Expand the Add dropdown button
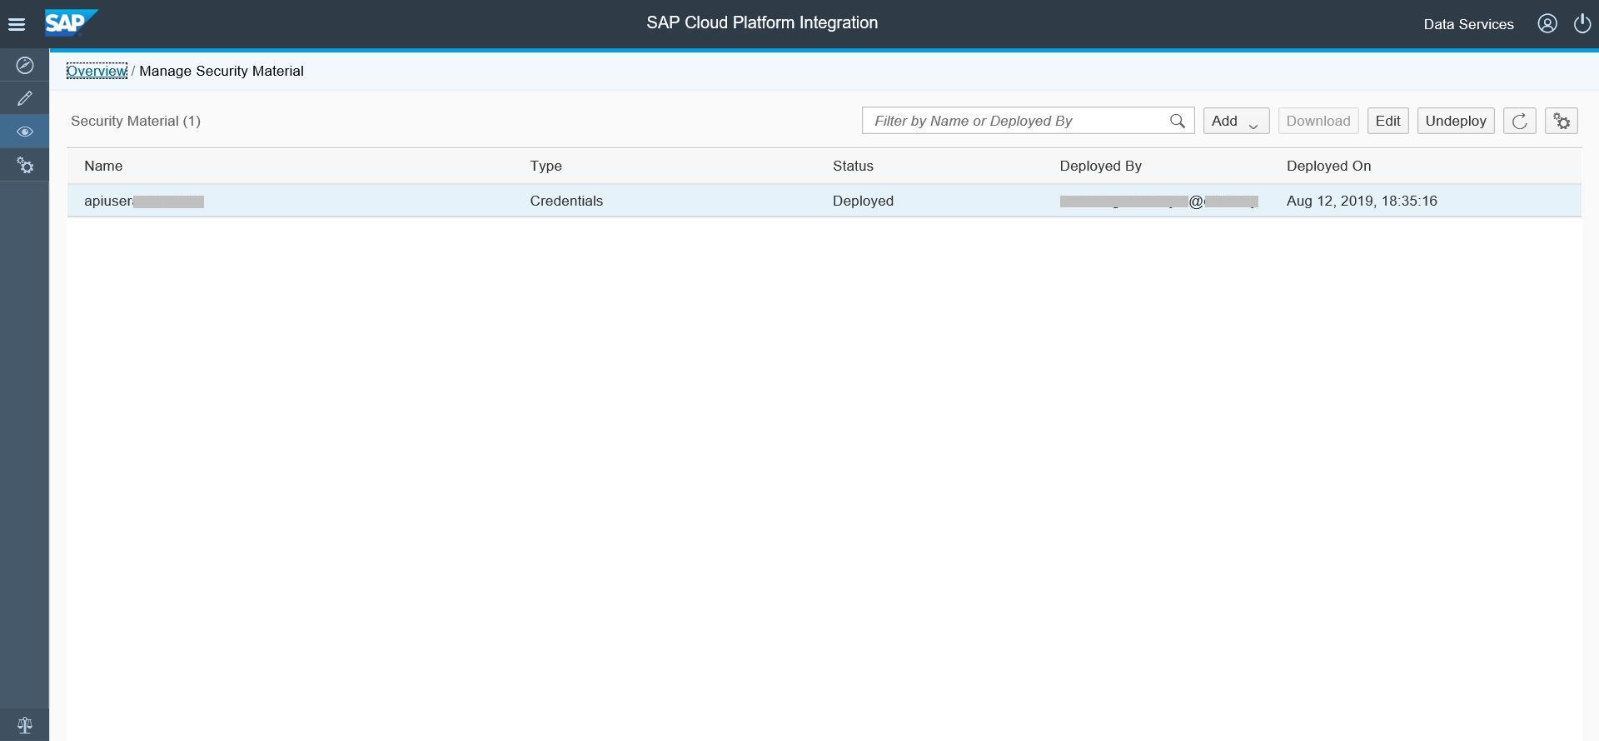Screen dimensions: 1599x741 click(x=1236, y=121)
